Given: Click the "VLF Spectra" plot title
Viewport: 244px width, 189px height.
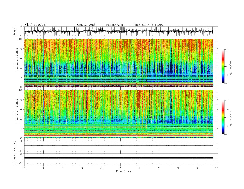Looking at the screenshot, I should [35, 24].
